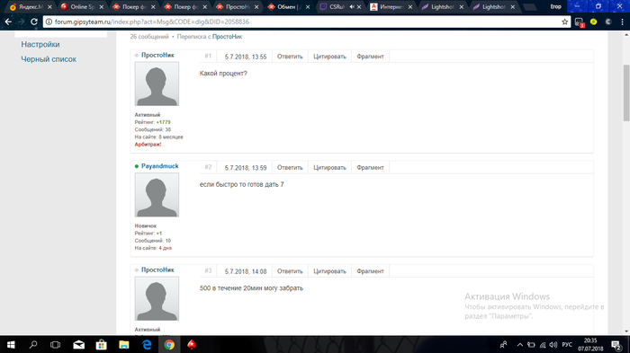The height and width of the screenshot is (353, 630).
Task: Click ПростоНик avatar in message #1
Action: [157, 84]
